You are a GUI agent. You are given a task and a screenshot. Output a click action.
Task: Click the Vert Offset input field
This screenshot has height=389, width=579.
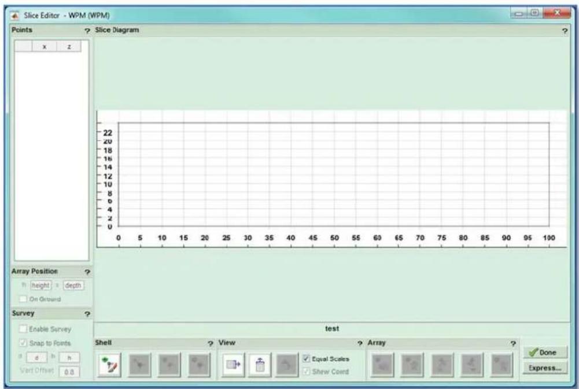tap(69, 372)
